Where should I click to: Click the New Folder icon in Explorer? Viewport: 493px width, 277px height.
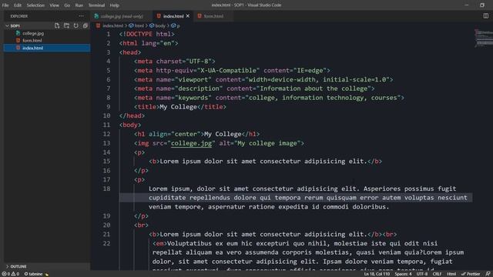coord(66,25)
